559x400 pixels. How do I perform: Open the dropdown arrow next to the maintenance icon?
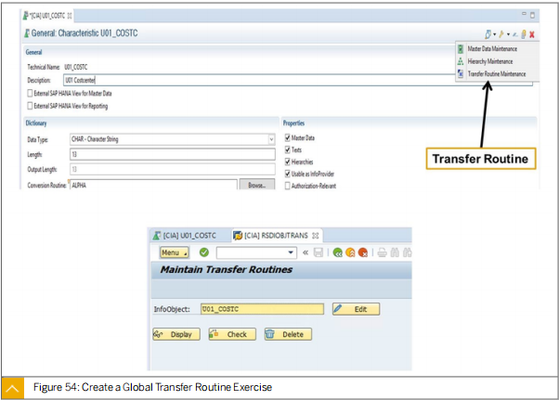coord(495,34)
